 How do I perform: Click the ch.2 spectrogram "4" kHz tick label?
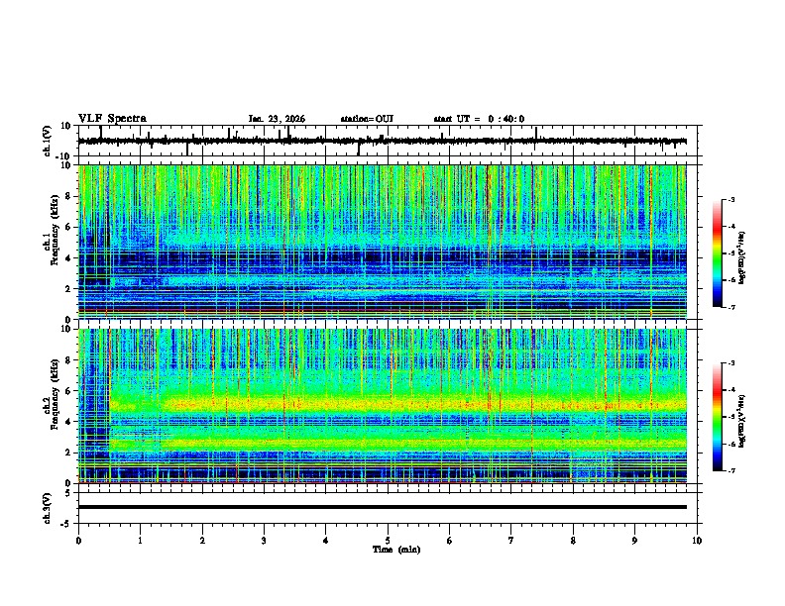pos(68,422)
